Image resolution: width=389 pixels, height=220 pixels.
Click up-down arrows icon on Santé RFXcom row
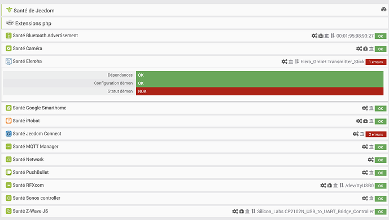click(342, 186)
